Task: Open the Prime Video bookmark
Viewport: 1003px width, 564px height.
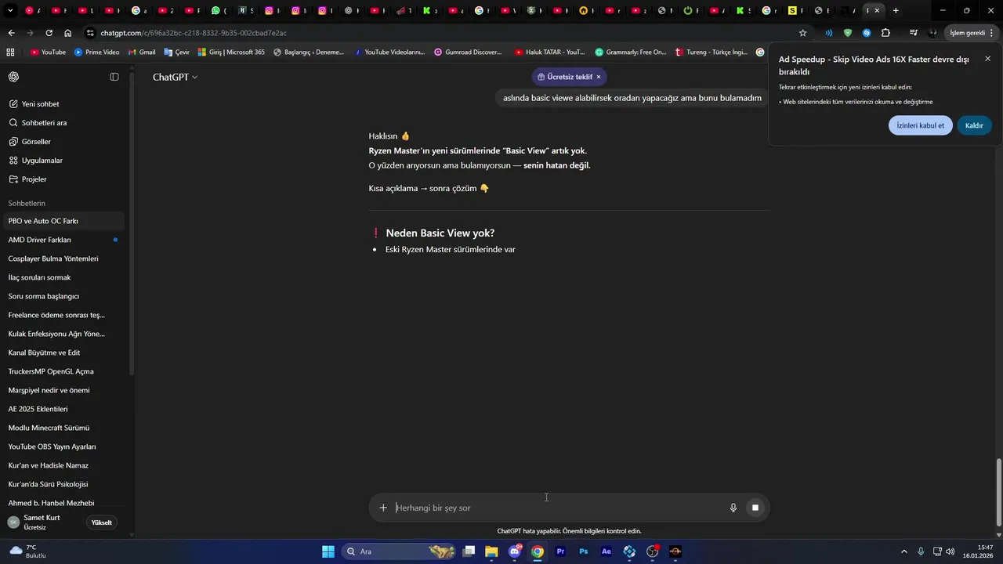Action: point(96,52)
